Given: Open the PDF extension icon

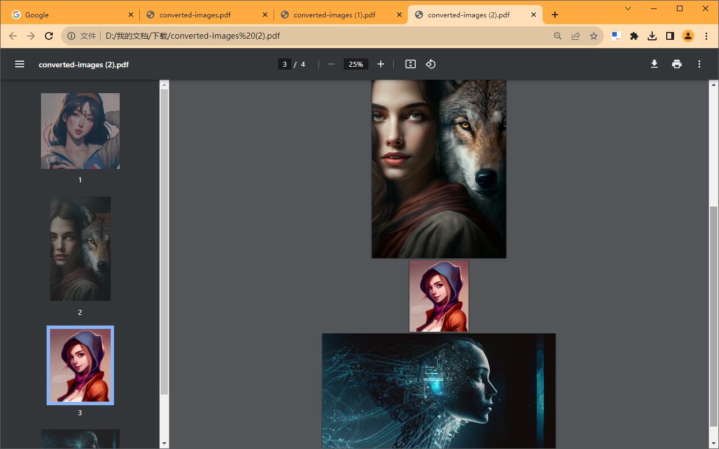Looking at the screenshot, I should [616, 36].
